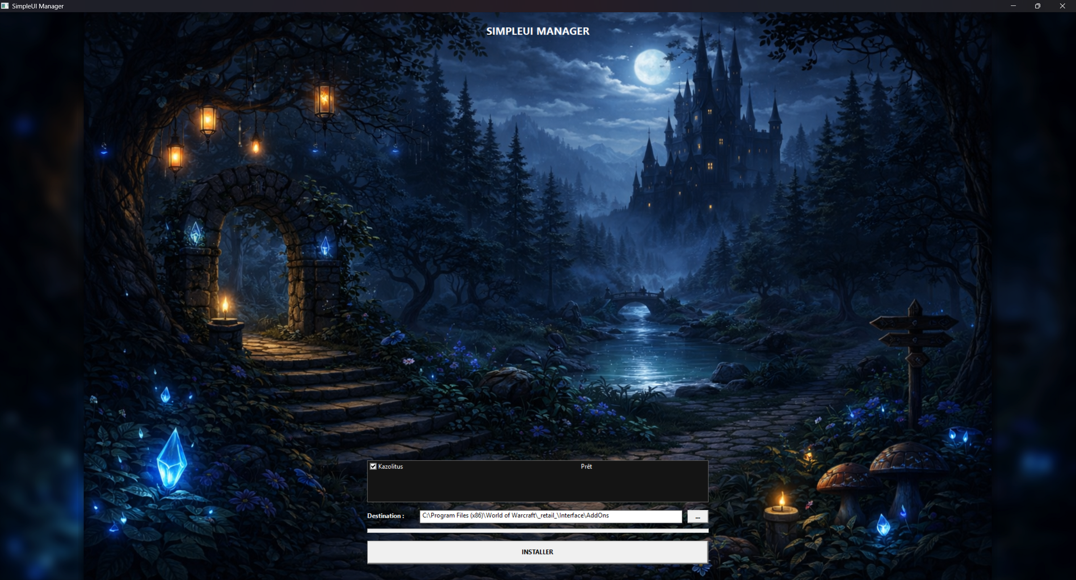Click the Destination path input field
Image resolution: width=1076 pixels, height=580 pixels.
(550, 516)
